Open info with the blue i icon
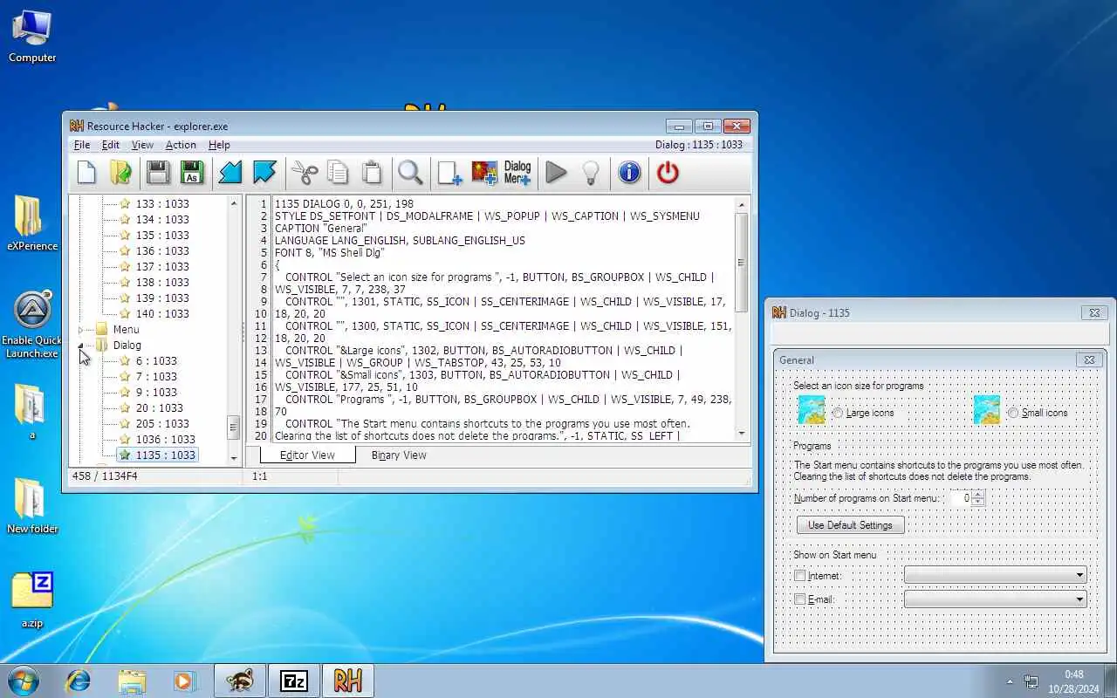The image size is (1117, 698). [629, 173]
